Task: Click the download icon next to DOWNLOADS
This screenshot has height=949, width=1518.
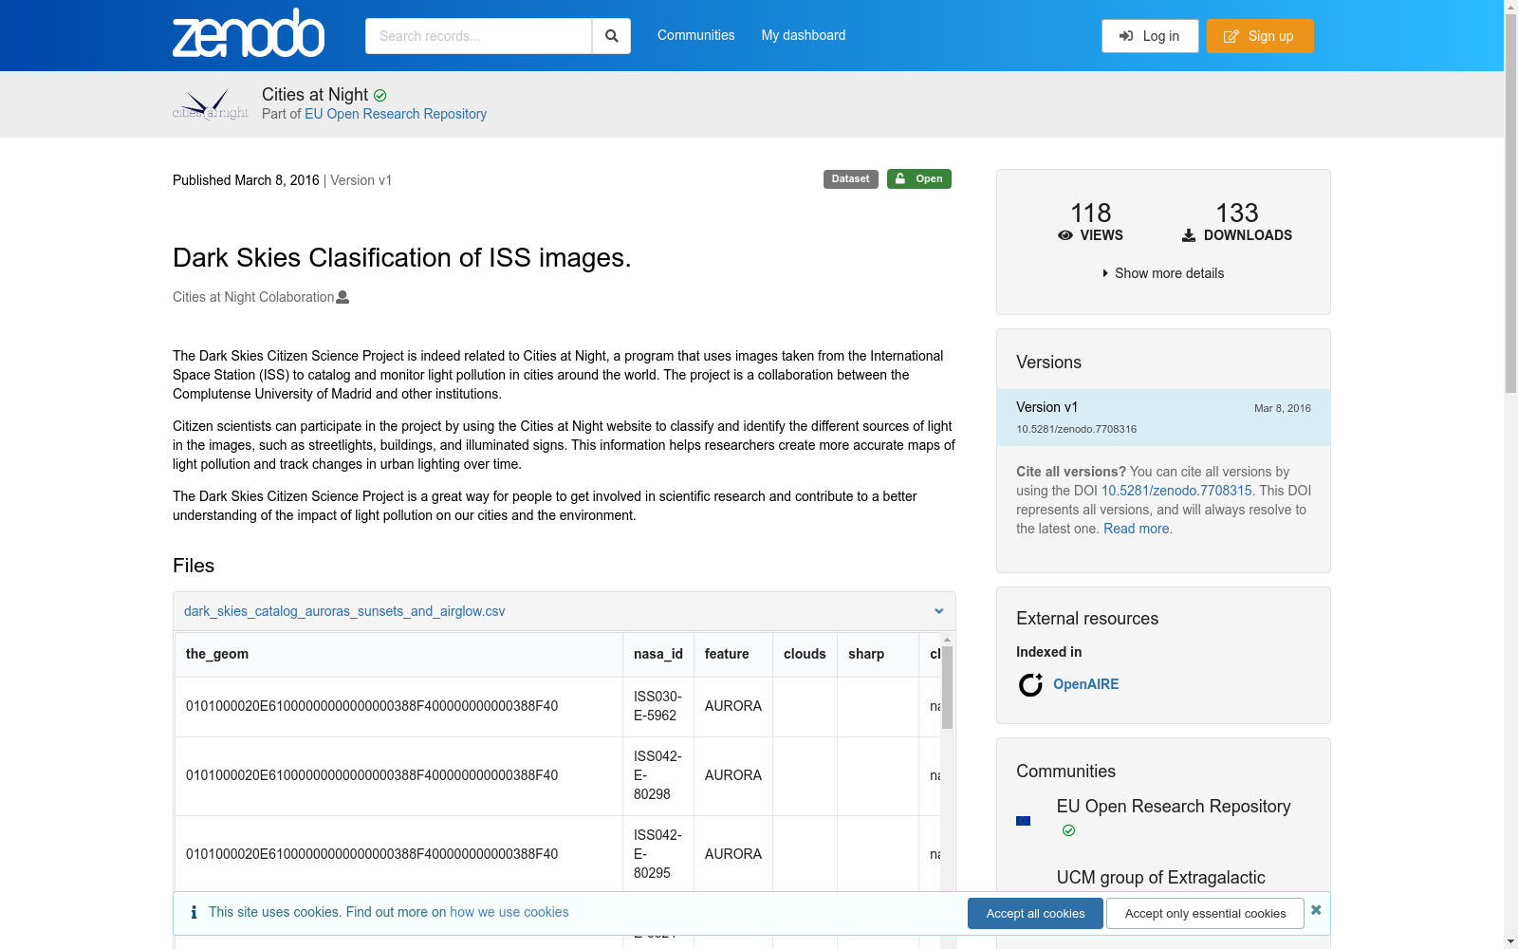Action: tap(1189, 235)
